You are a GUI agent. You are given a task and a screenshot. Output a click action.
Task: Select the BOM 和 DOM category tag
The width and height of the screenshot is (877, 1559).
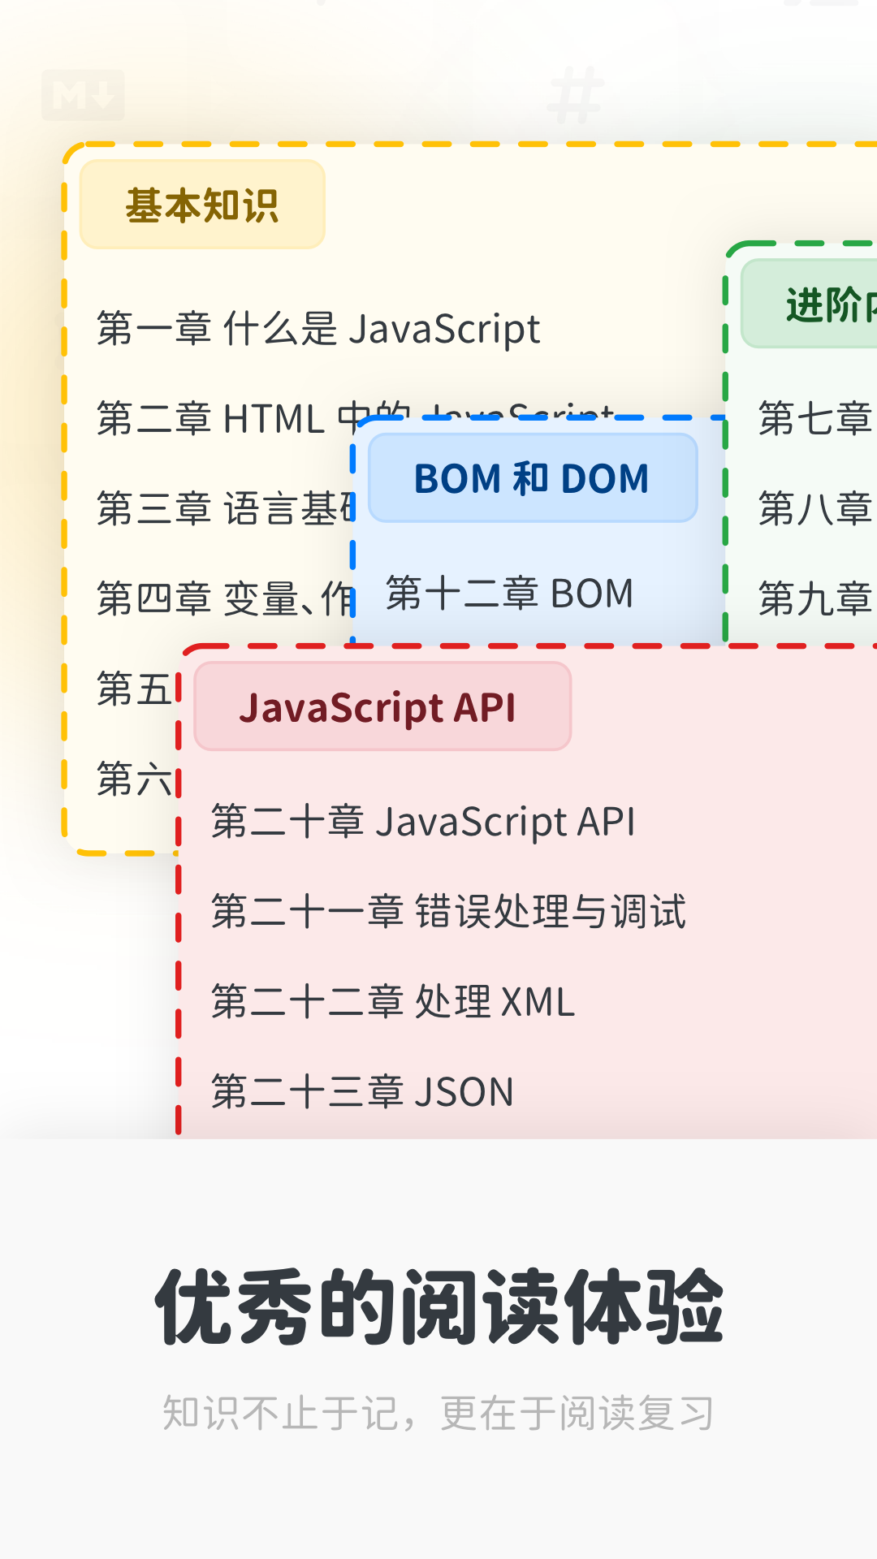click(x=532, y=478)
